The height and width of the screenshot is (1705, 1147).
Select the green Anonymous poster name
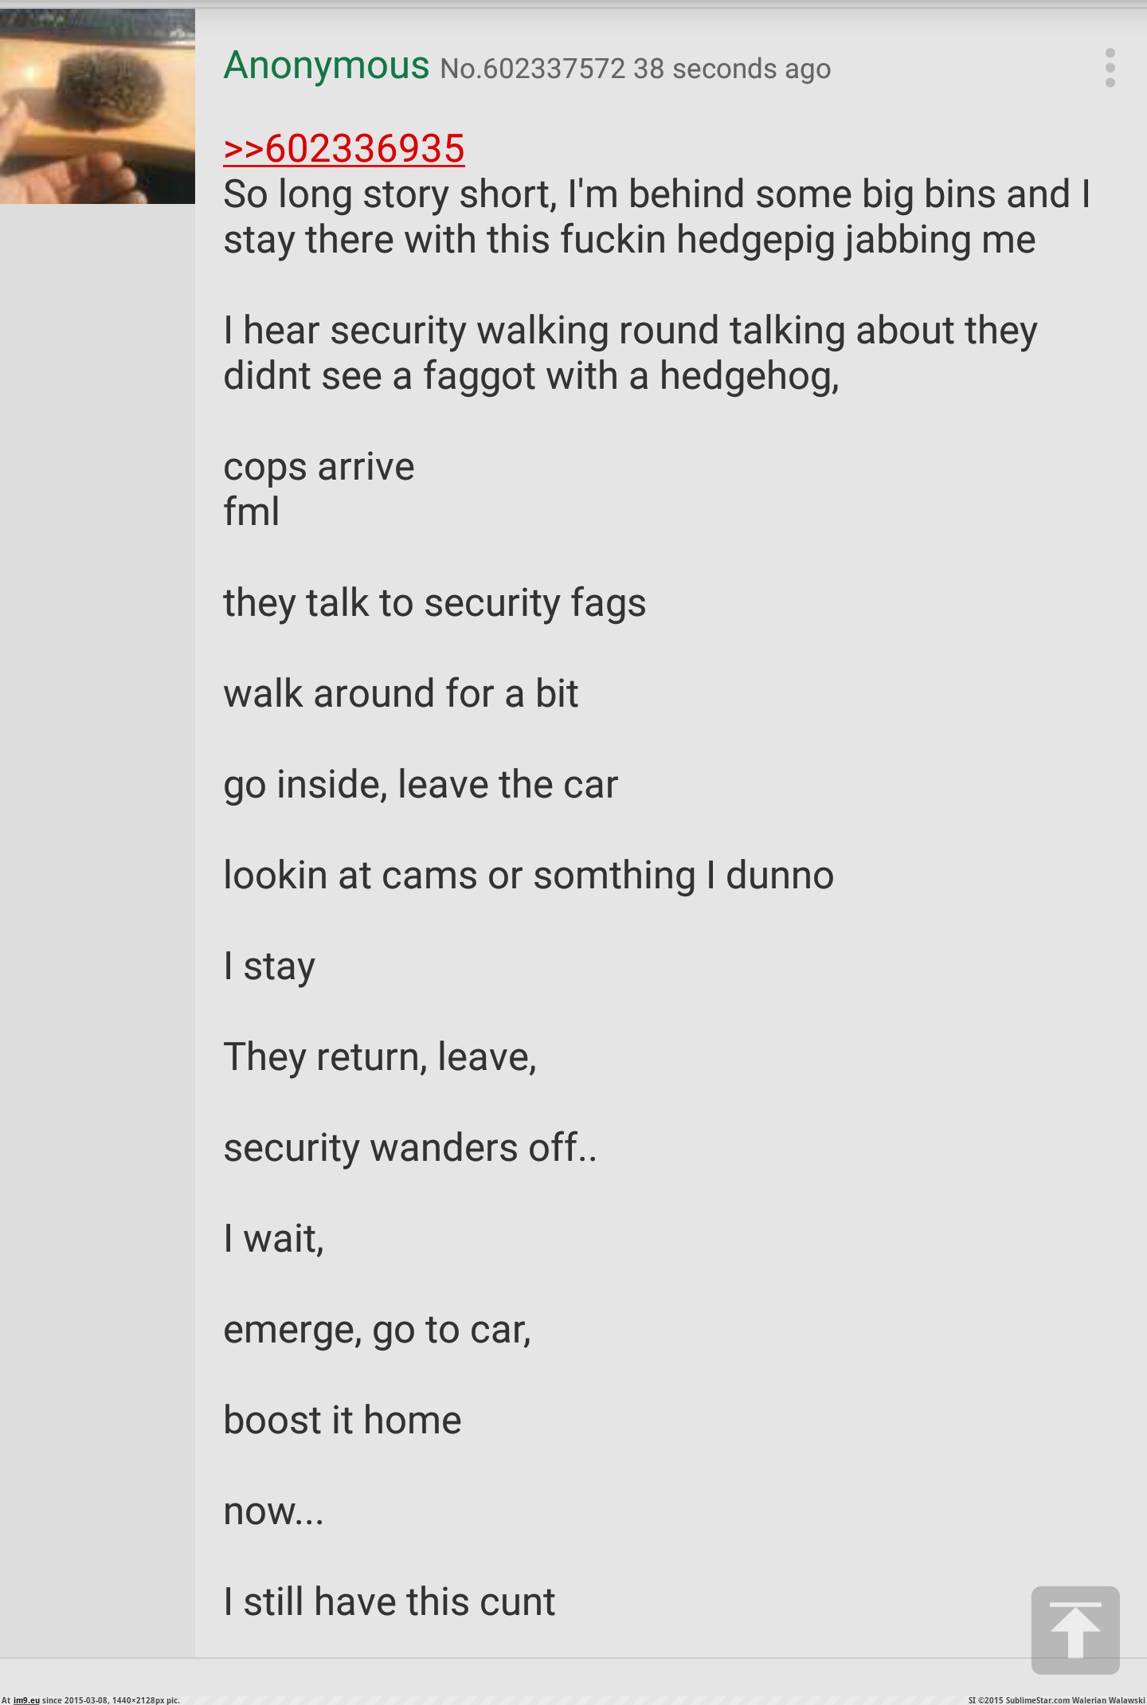327,65
